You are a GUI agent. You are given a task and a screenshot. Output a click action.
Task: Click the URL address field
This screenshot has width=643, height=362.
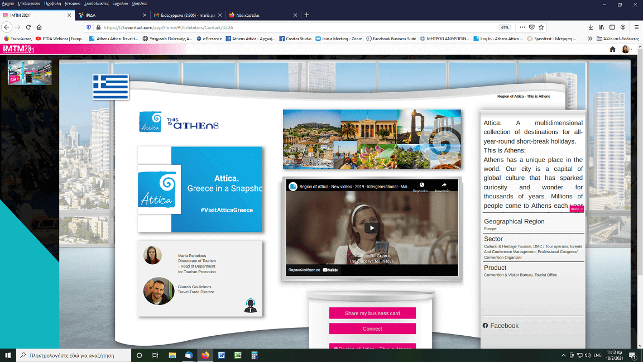299,27
